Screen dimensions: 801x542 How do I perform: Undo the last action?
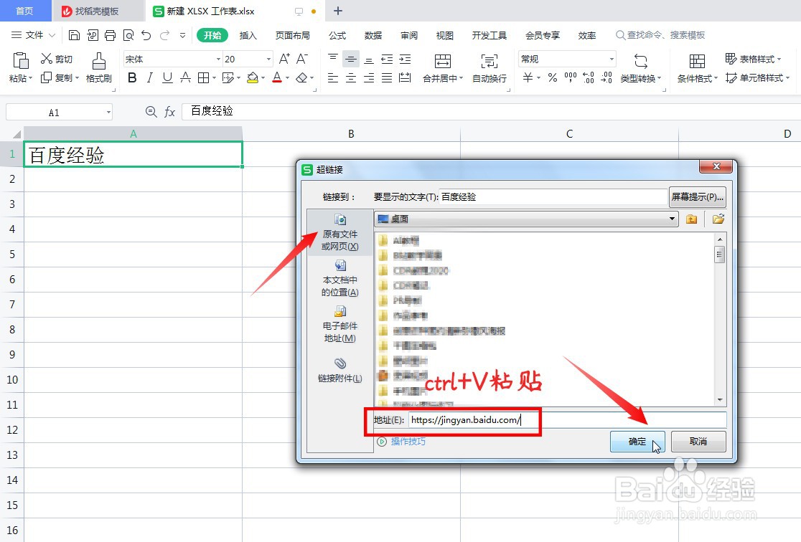click(146, 35)
